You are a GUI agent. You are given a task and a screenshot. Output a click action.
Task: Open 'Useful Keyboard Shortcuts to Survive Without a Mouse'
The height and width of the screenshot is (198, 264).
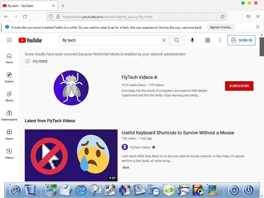[178, 133]
